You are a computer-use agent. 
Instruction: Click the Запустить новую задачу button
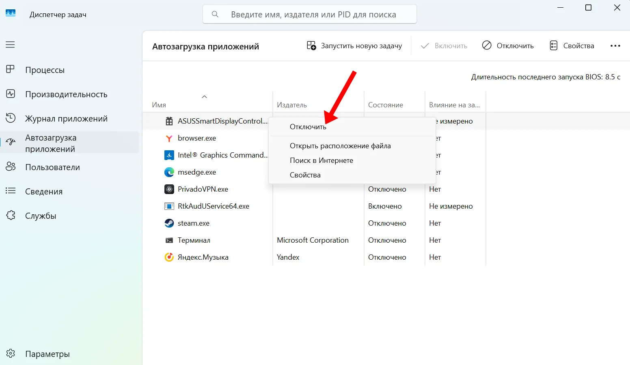coord(354,46)
